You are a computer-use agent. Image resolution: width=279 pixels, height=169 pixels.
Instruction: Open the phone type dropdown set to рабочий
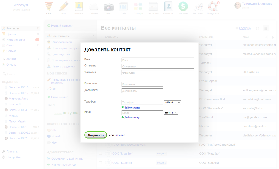click(172, 102)
